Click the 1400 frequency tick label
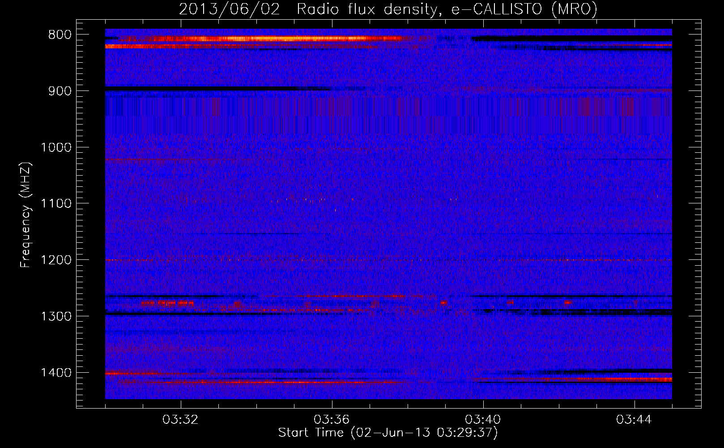724x448 pixels. tap(56, 373)
